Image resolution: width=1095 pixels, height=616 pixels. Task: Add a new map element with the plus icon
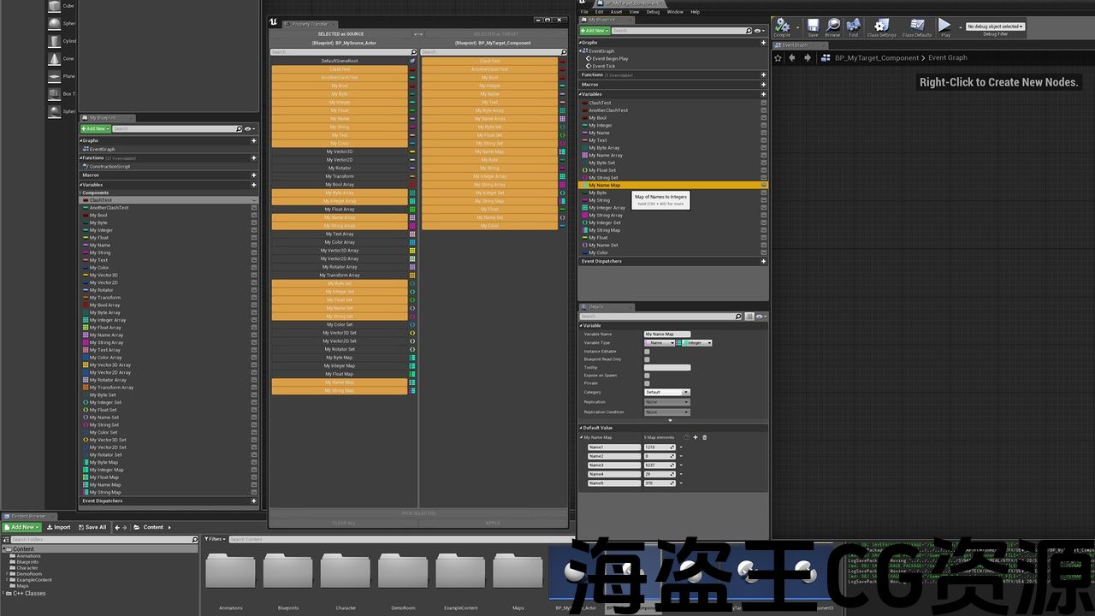[695, 437]
